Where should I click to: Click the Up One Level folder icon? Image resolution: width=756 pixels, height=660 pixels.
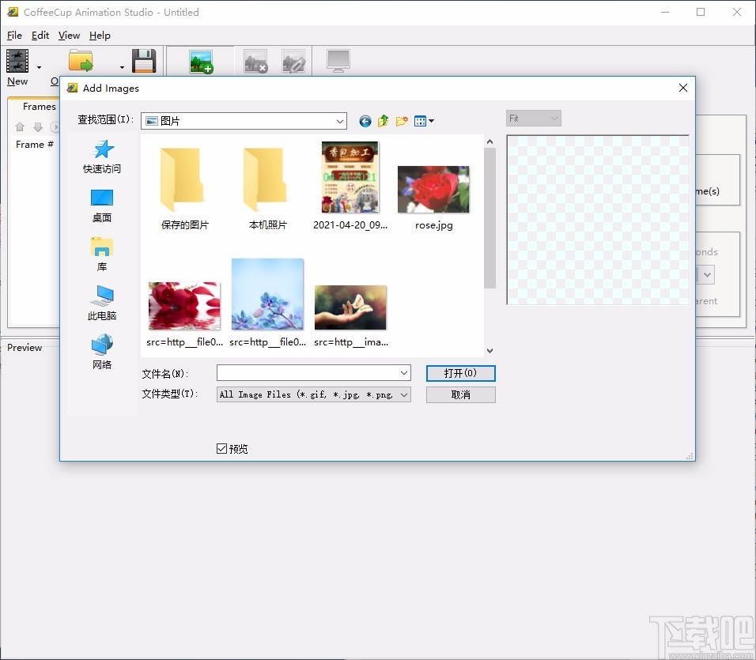point(383,120)
